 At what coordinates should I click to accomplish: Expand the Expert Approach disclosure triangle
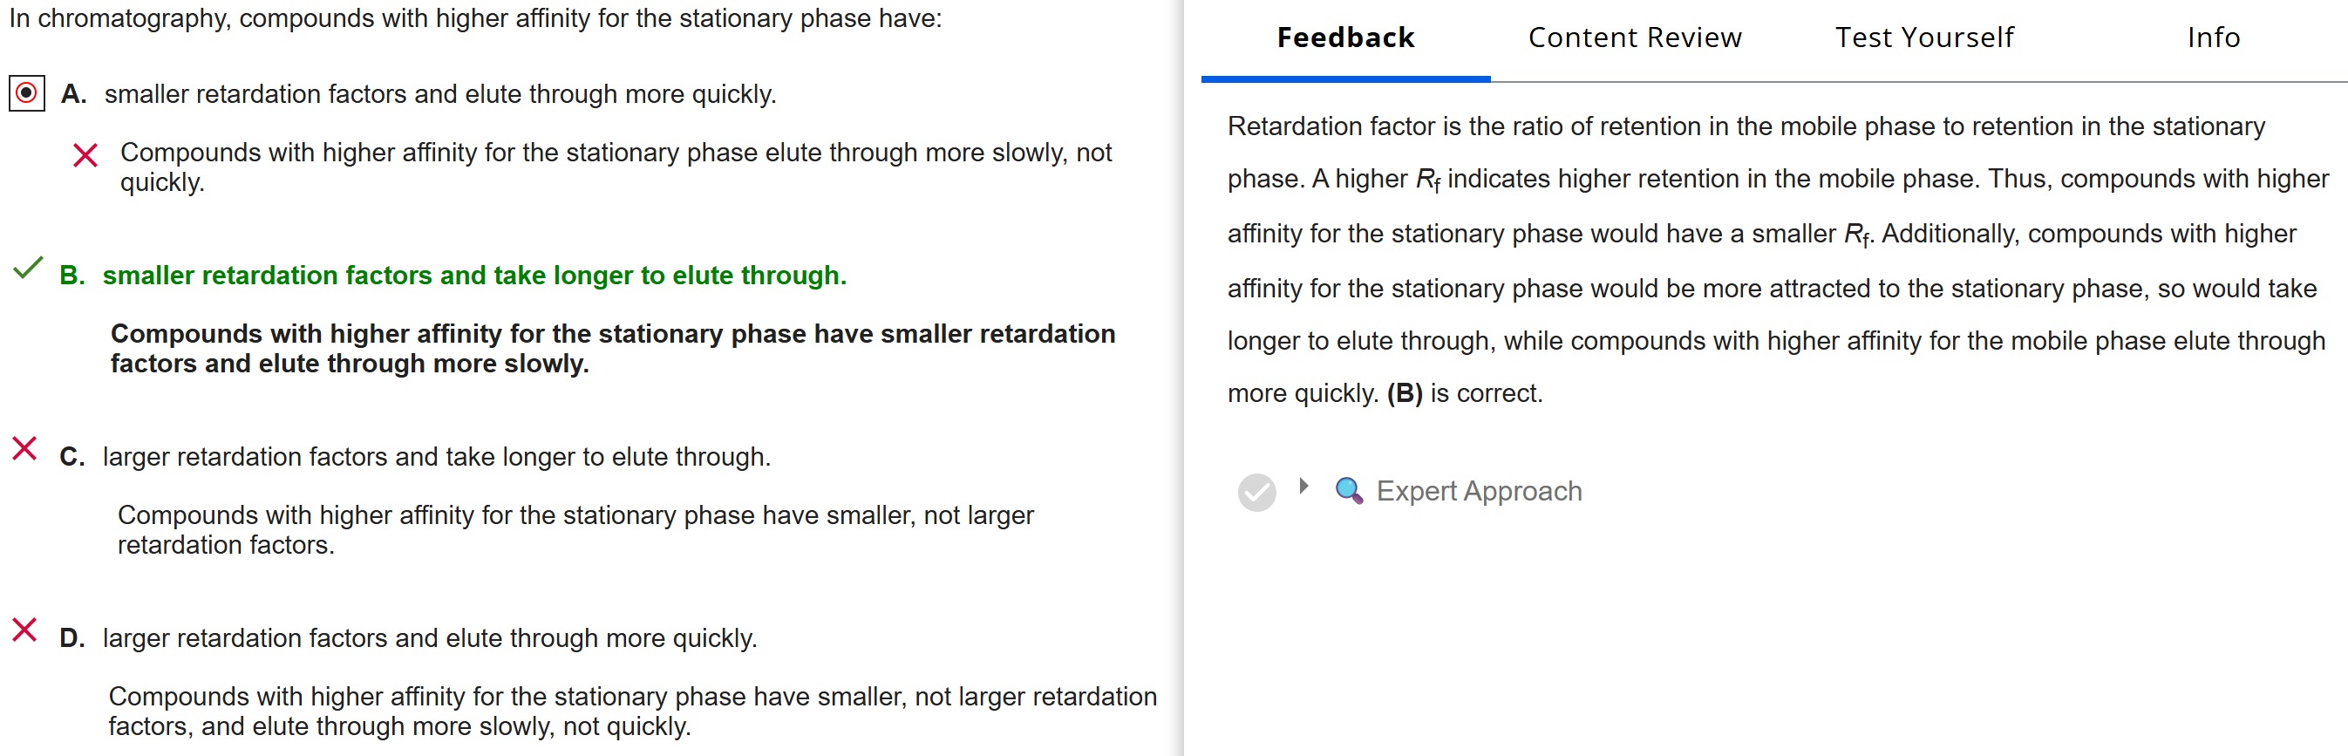coord(1303,486)
